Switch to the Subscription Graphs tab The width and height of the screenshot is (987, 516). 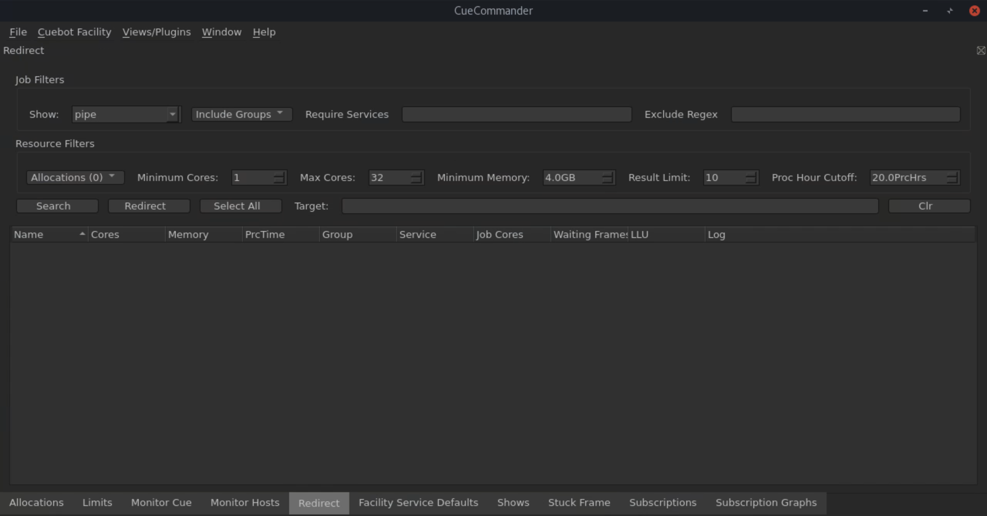pyautogui.click(x=766, y=503)
